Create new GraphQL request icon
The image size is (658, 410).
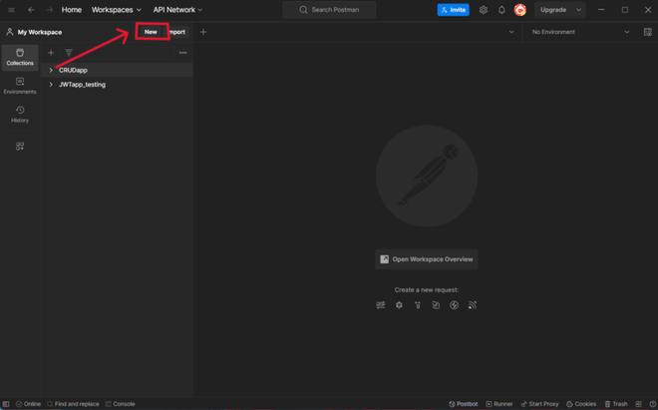point(399,305)
